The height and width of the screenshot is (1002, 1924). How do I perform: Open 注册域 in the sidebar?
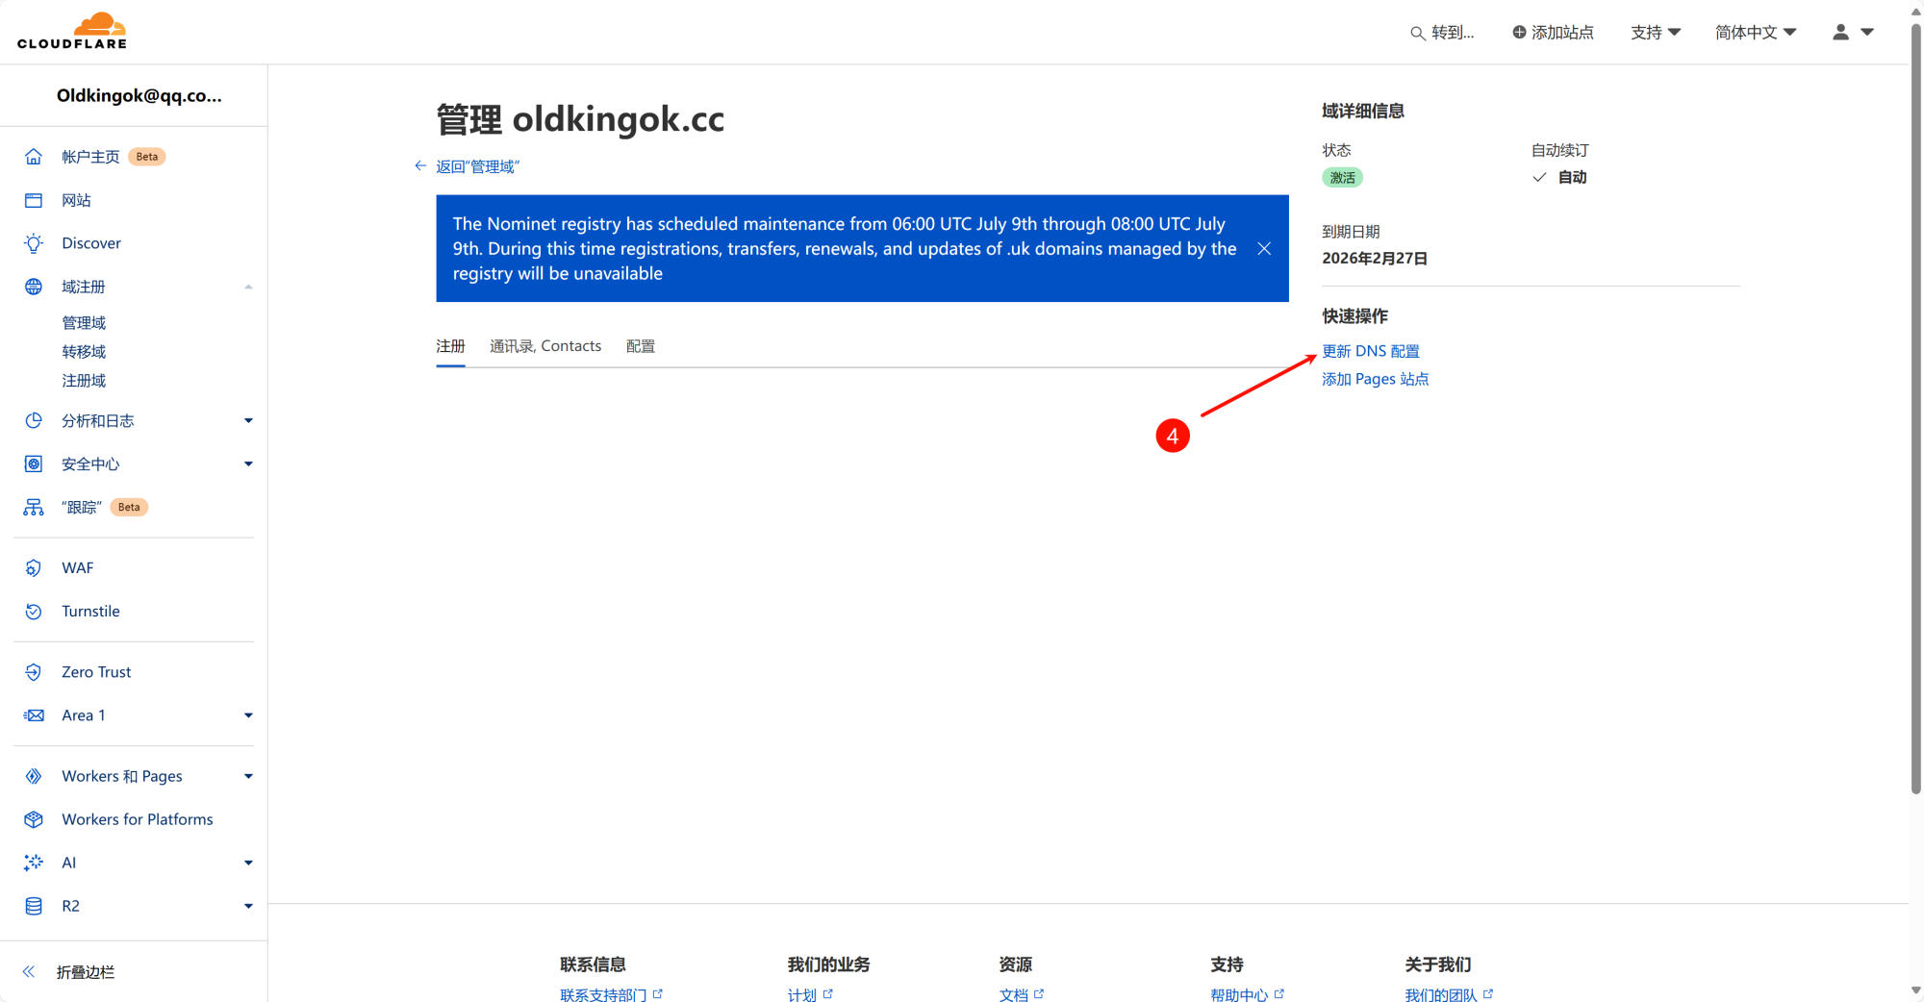coord(84,381)
